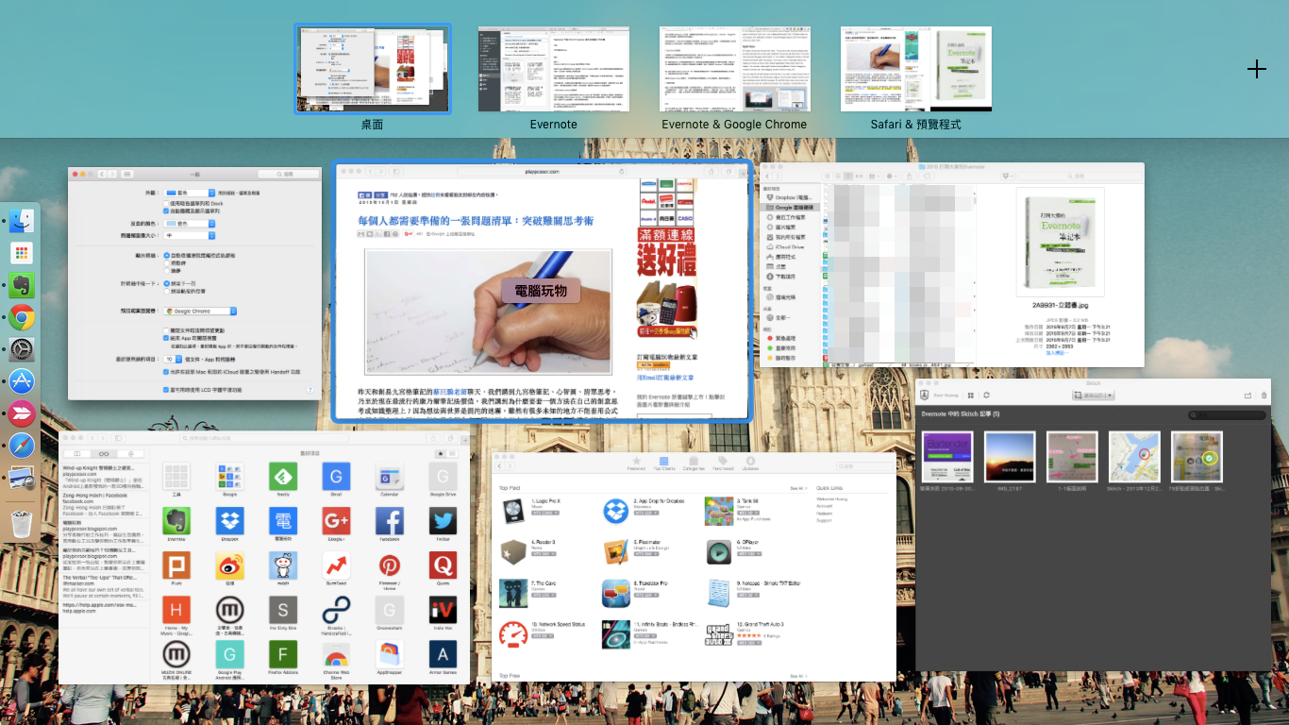Click the BuzzFeed favorite icon in Safari
The width and height of the screenshot is (1289, 725).
(336, 565)
